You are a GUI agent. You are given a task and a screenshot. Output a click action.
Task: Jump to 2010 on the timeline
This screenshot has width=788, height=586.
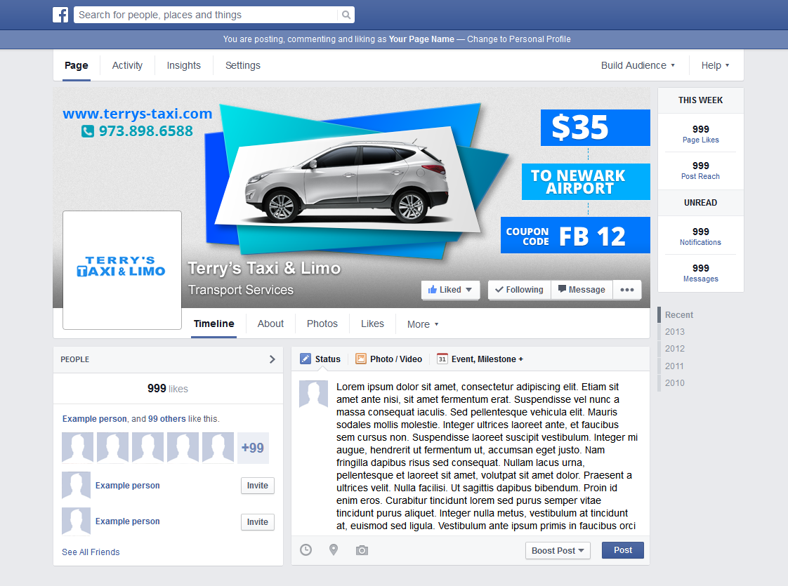(674, 382)
